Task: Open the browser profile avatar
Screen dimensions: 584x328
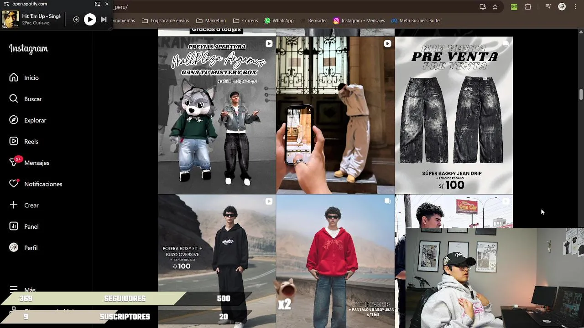Action: tap(562, 7)
